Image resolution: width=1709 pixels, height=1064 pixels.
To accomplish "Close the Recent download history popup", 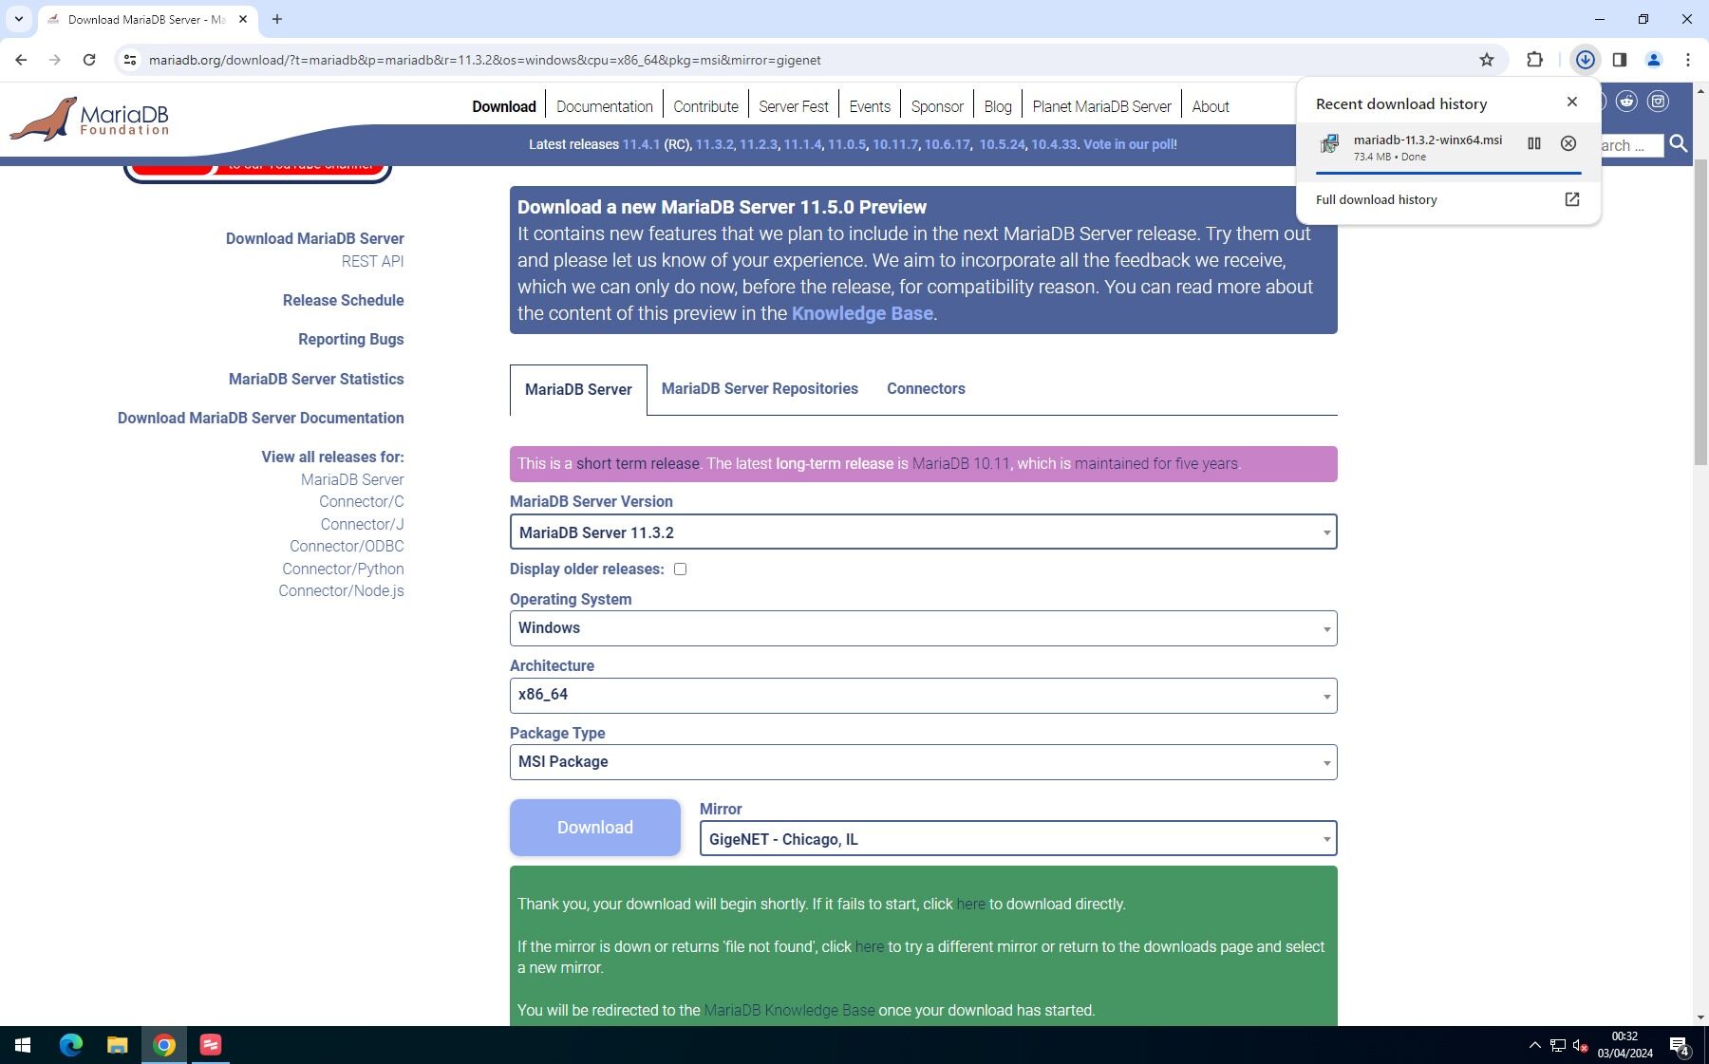I will (1571, 102).
